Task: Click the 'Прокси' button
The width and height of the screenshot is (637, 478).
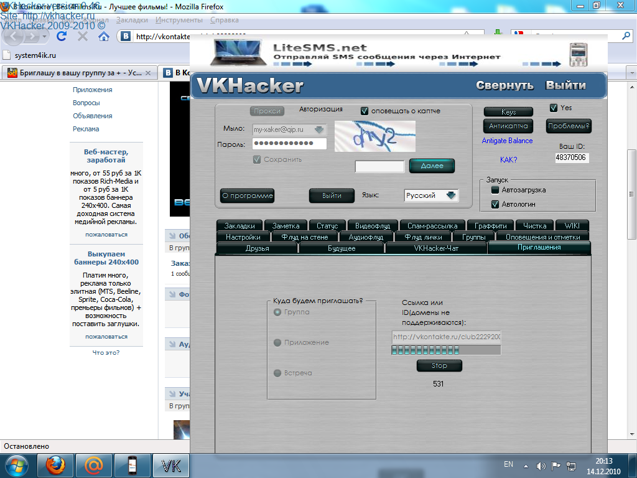Action: point(267,111)
